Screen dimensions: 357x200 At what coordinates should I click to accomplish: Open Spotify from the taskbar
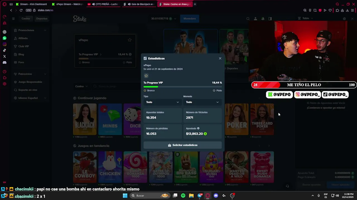point(183,196)
